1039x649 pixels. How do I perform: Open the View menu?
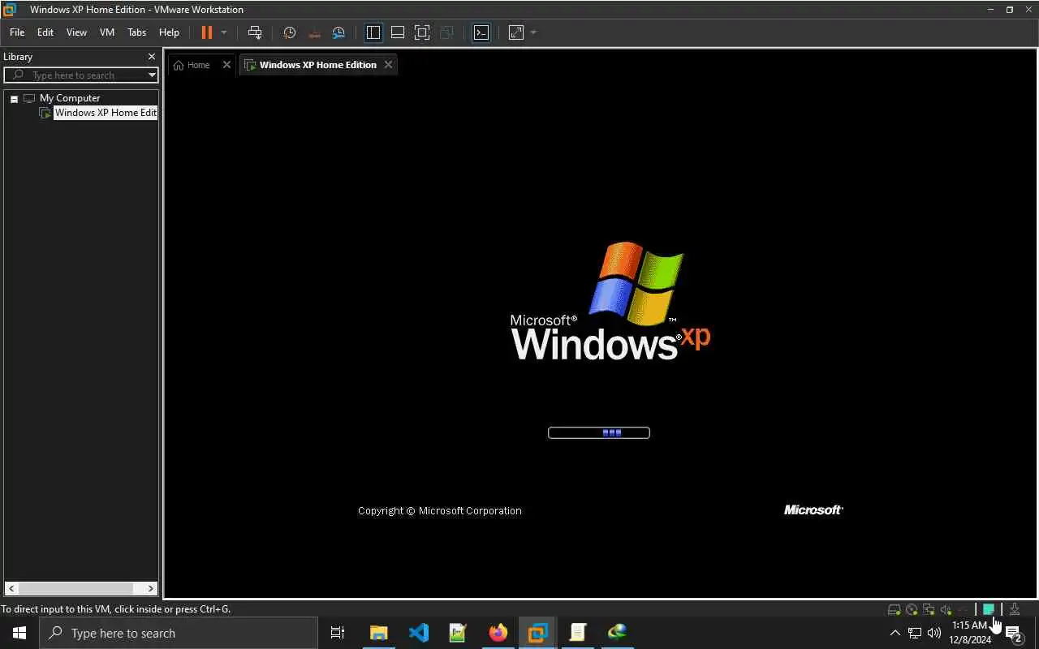click(x=76, y=32)
